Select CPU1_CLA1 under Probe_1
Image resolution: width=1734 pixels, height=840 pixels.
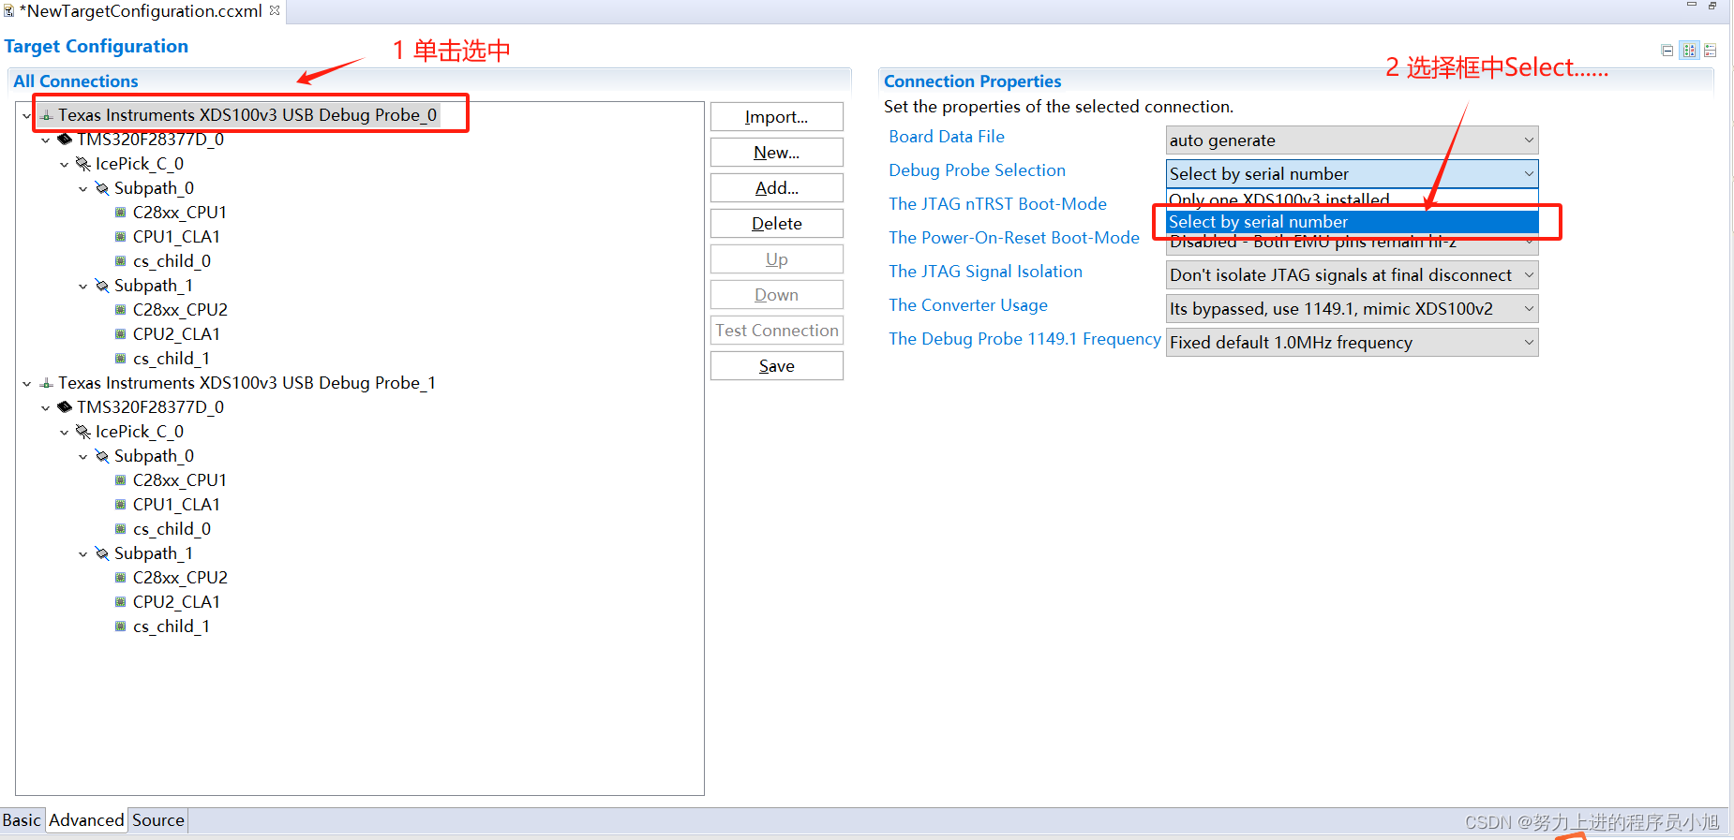pos(176,505)
